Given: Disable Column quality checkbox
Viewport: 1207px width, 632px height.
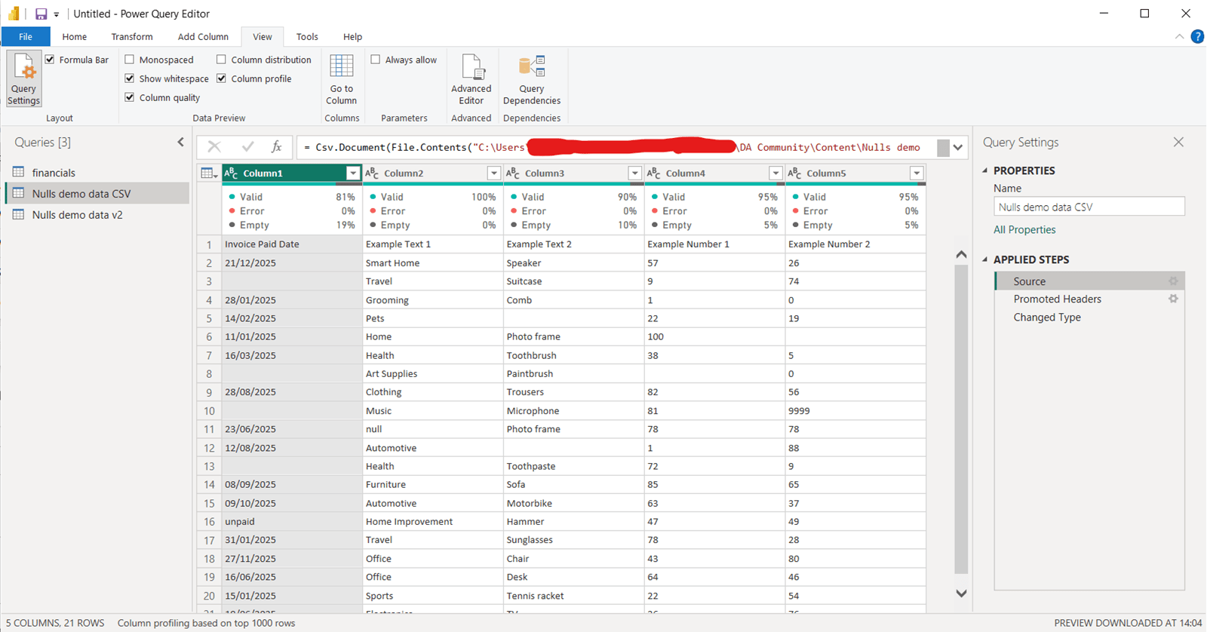Looking at the screenshot, I should click(x=130, y=97).
